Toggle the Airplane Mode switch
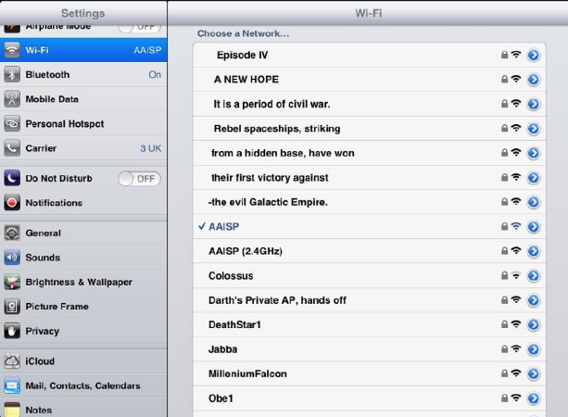Image resolution: width=568 pixels, height=417 pixels. [139, 27]
